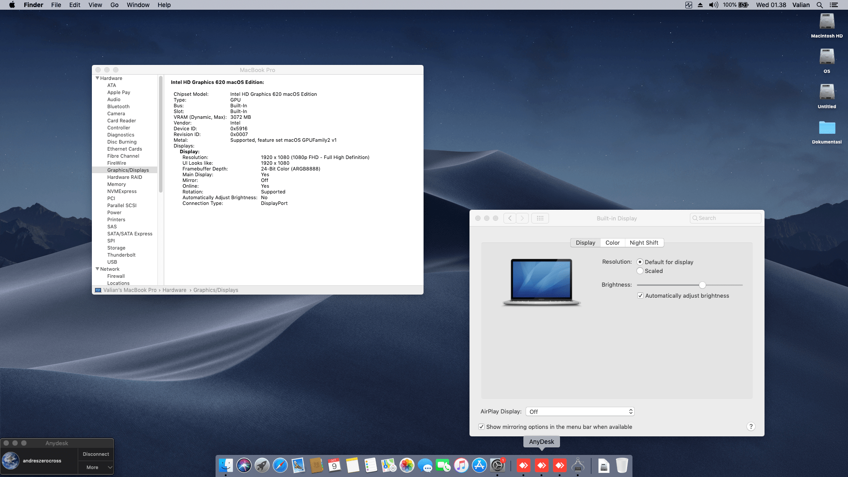Open the Window menu
The width and height of the screenshot is (848, 477).
tap(138, 5)
